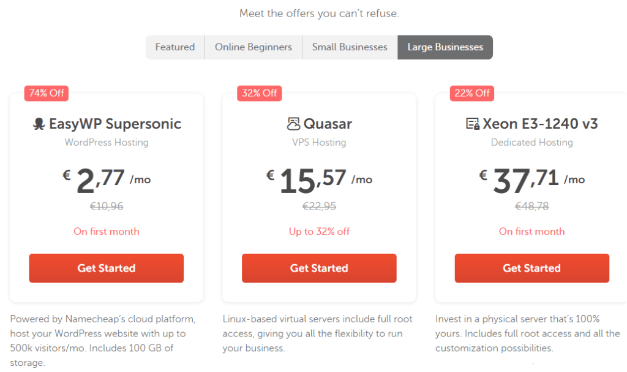The image size is (627, 372).
Task: Switch to the Featured tab
Action: point(175,47)
